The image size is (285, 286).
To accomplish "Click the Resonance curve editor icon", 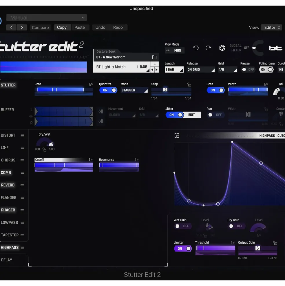I will coord(137,160).
